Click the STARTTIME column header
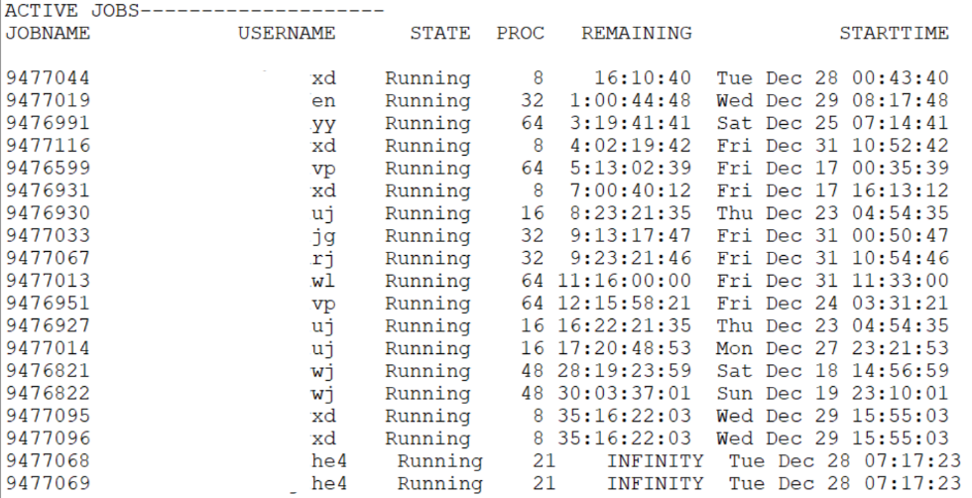 [894, 33]
